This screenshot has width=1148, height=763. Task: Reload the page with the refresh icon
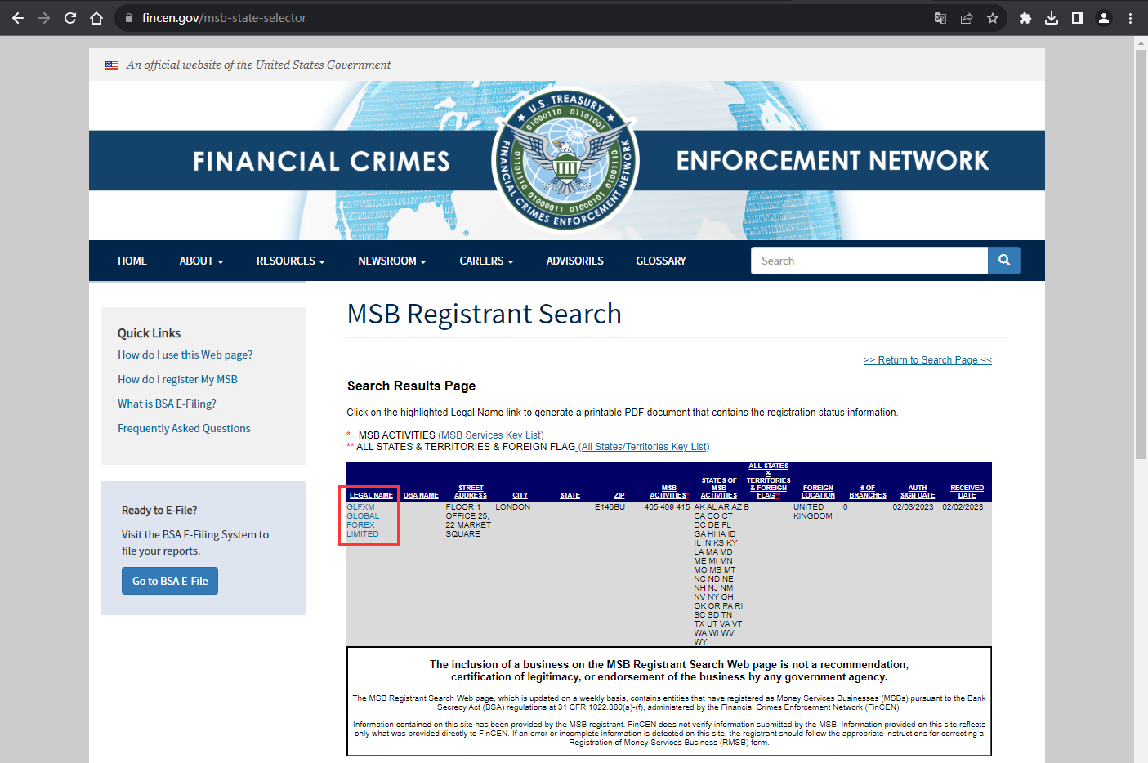70,18
